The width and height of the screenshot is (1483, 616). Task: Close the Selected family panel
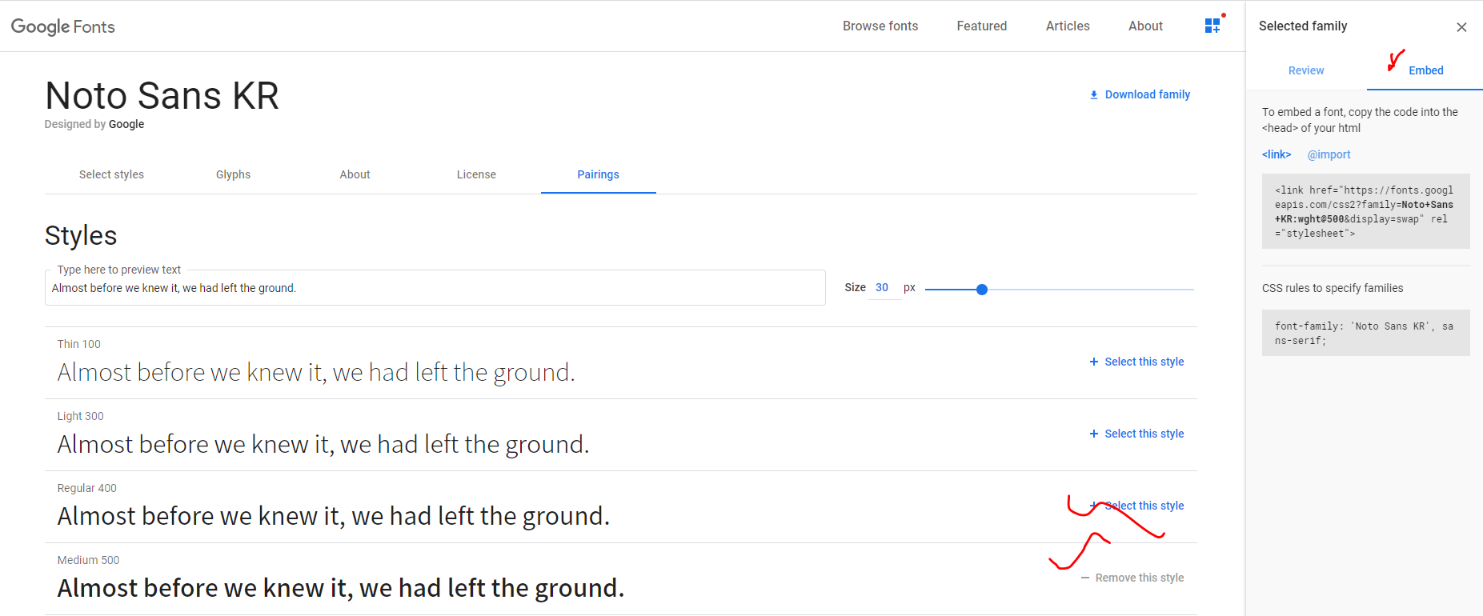(1461, 27)
